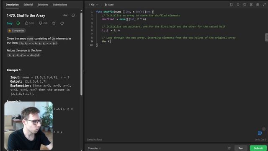Reset code to default with the circular arrow icon
The image size is (268, 151).
tap(245, 5)
